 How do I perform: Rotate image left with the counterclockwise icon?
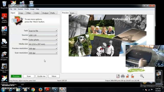128,76
